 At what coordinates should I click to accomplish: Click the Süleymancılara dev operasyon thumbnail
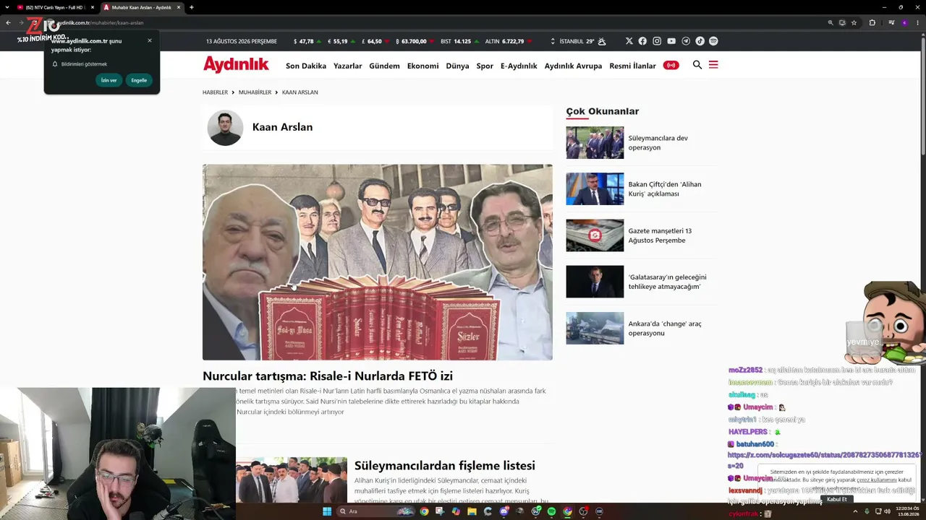click(x=595, y=143)
